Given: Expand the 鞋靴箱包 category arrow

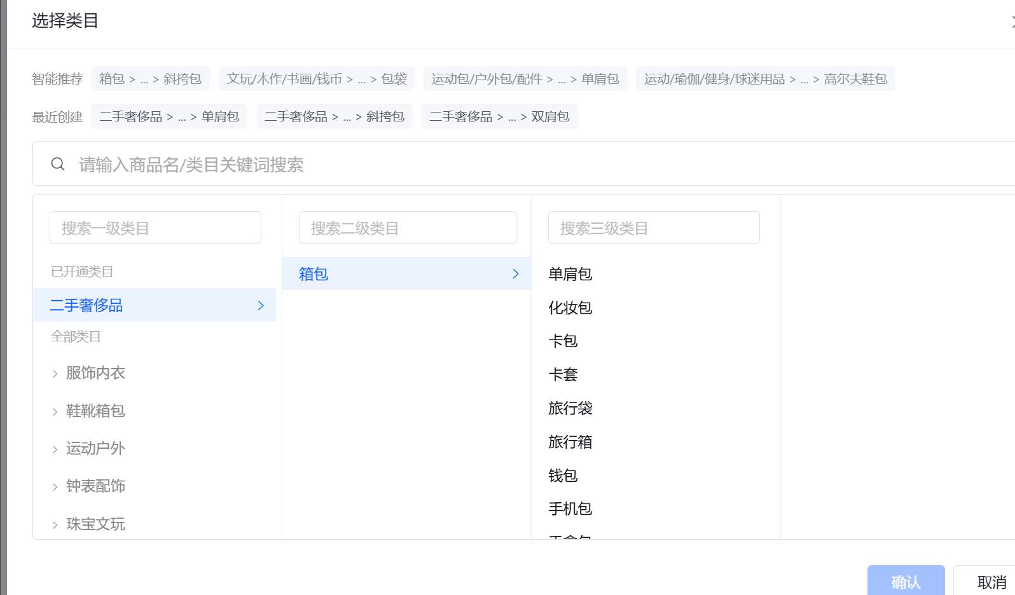Looking at the screenshot, I should (55, 412).
